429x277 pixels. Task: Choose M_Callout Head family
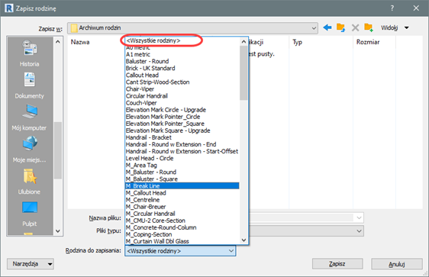[146, 193]
